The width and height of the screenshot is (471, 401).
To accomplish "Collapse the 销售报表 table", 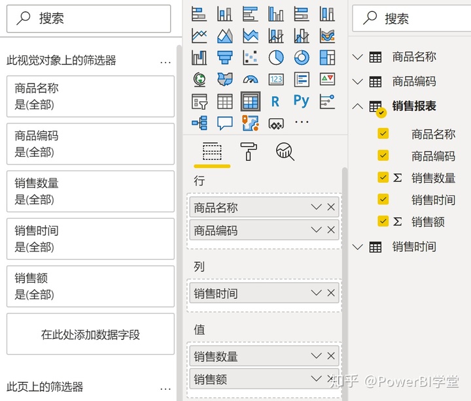I will tap(357, 106).
